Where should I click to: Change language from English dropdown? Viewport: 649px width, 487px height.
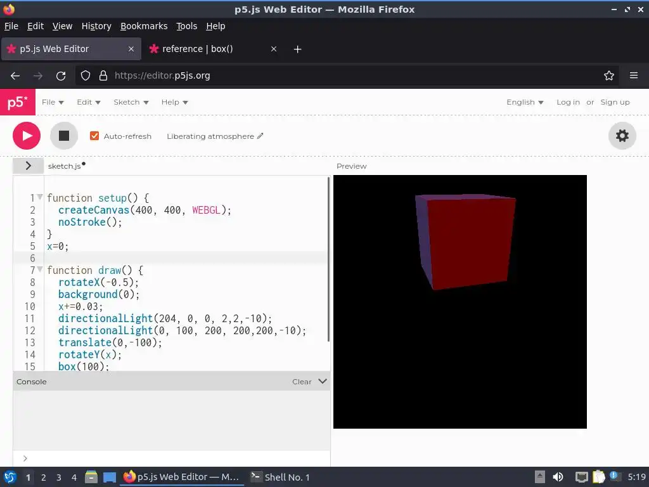tap(525, 102)
